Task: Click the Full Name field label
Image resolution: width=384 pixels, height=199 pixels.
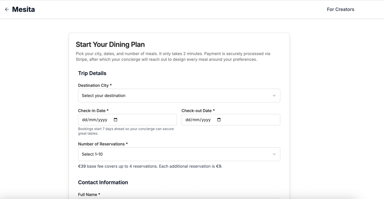Action: 89,195
